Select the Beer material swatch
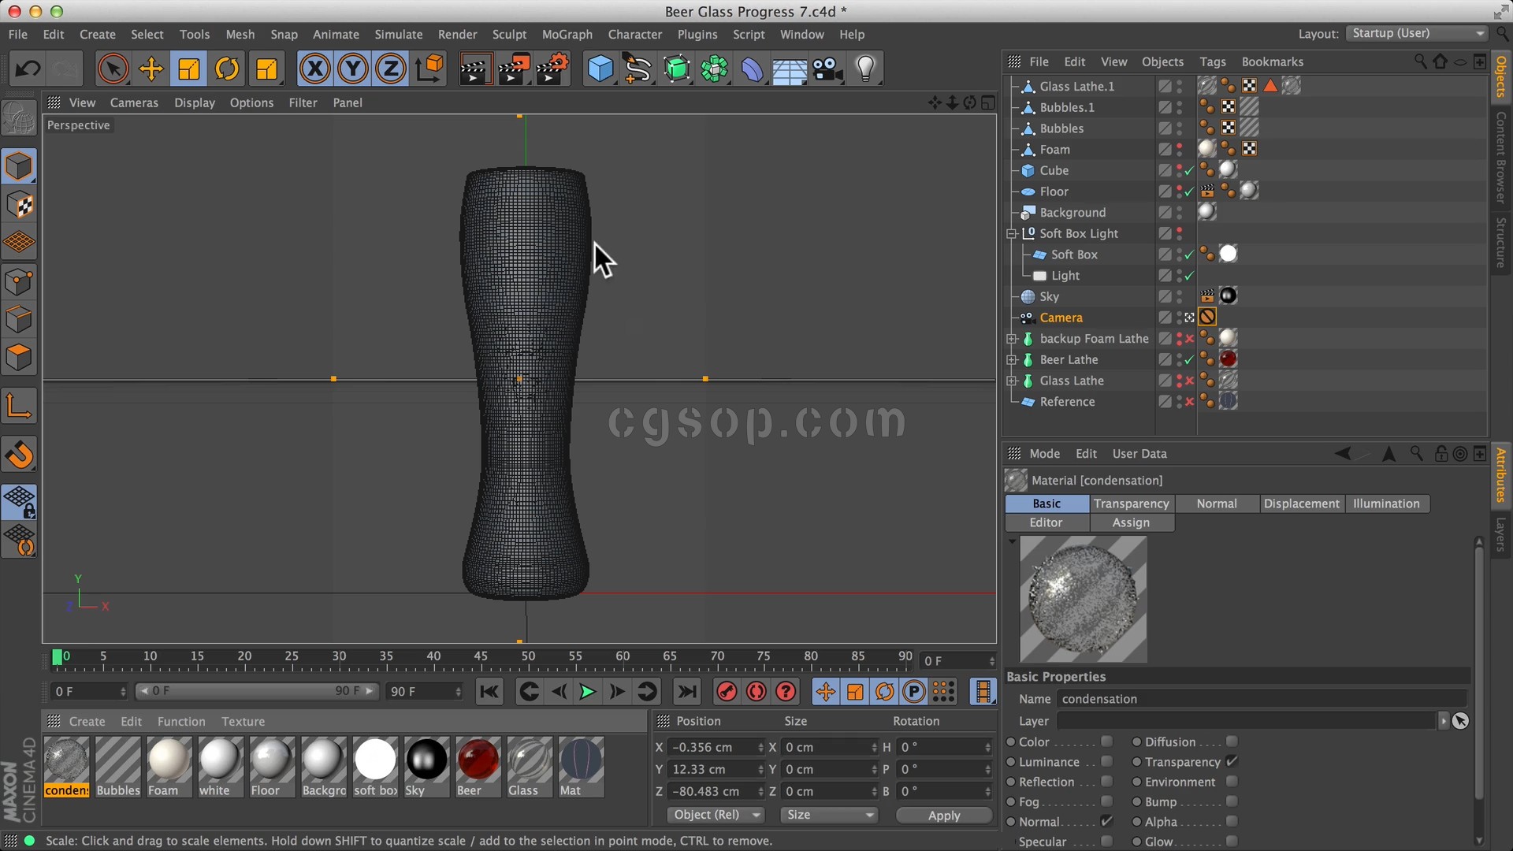The width and height of the screenshot is (1513, 851). pos(478,760)
